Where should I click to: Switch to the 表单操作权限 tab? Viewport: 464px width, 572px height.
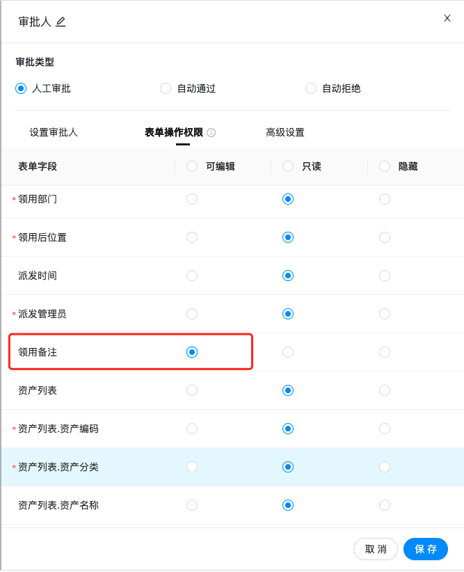(174, 132)
